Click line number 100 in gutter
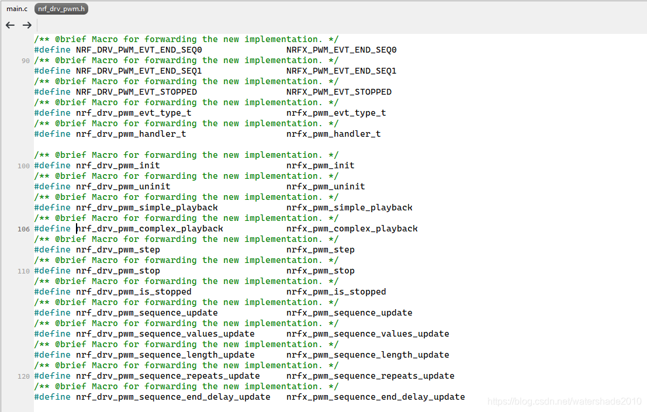Viewport: 647px width, 412px height. click(23, 166)
